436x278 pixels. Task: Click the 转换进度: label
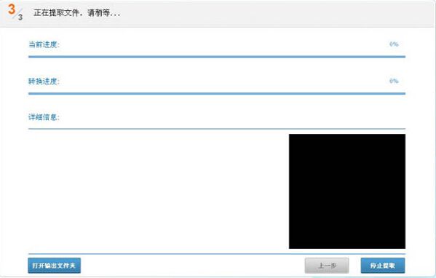click(x=44, y=82)
